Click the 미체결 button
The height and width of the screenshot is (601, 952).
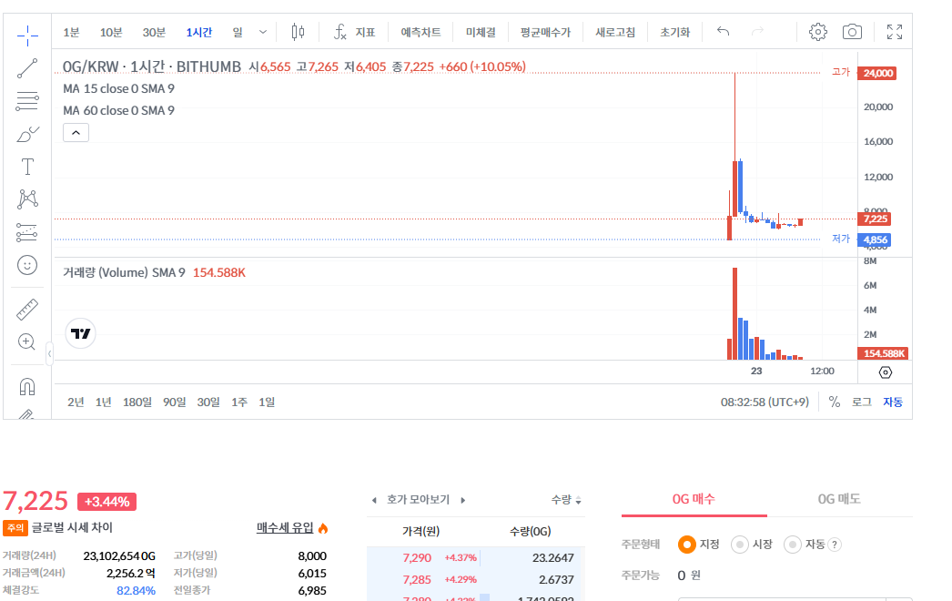tap(481, 32)
